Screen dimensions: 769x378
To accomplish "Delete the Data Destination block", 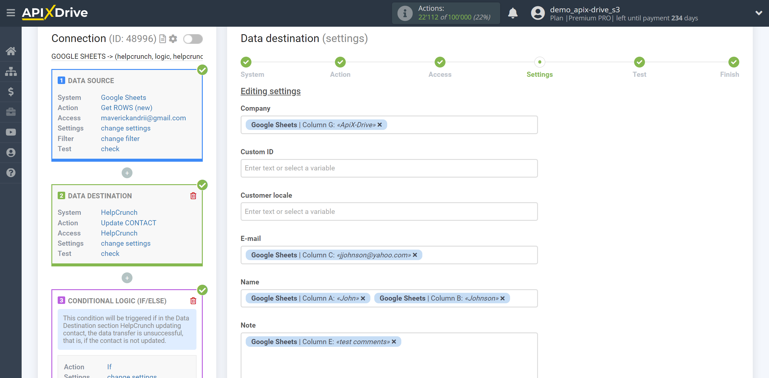I will point(193,196).
